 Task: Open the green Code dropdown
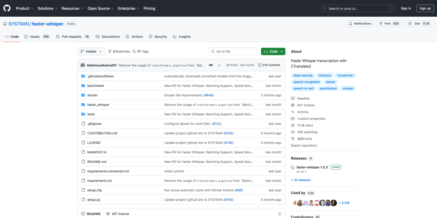tap(273, 52)
